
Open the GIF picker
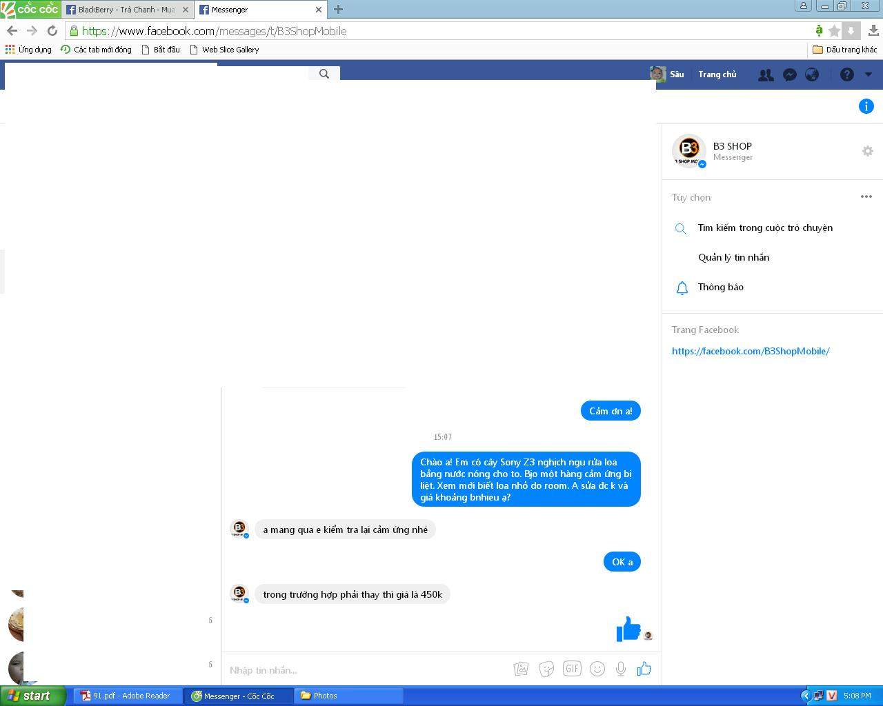click(x=572, y=669)
